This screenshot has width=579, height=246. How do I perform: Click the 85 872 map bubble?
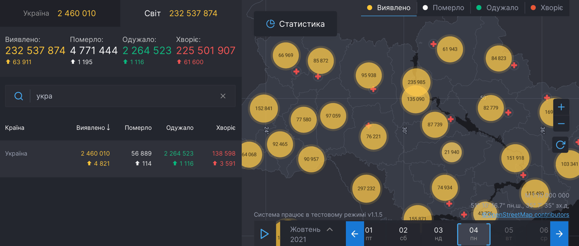321,61
